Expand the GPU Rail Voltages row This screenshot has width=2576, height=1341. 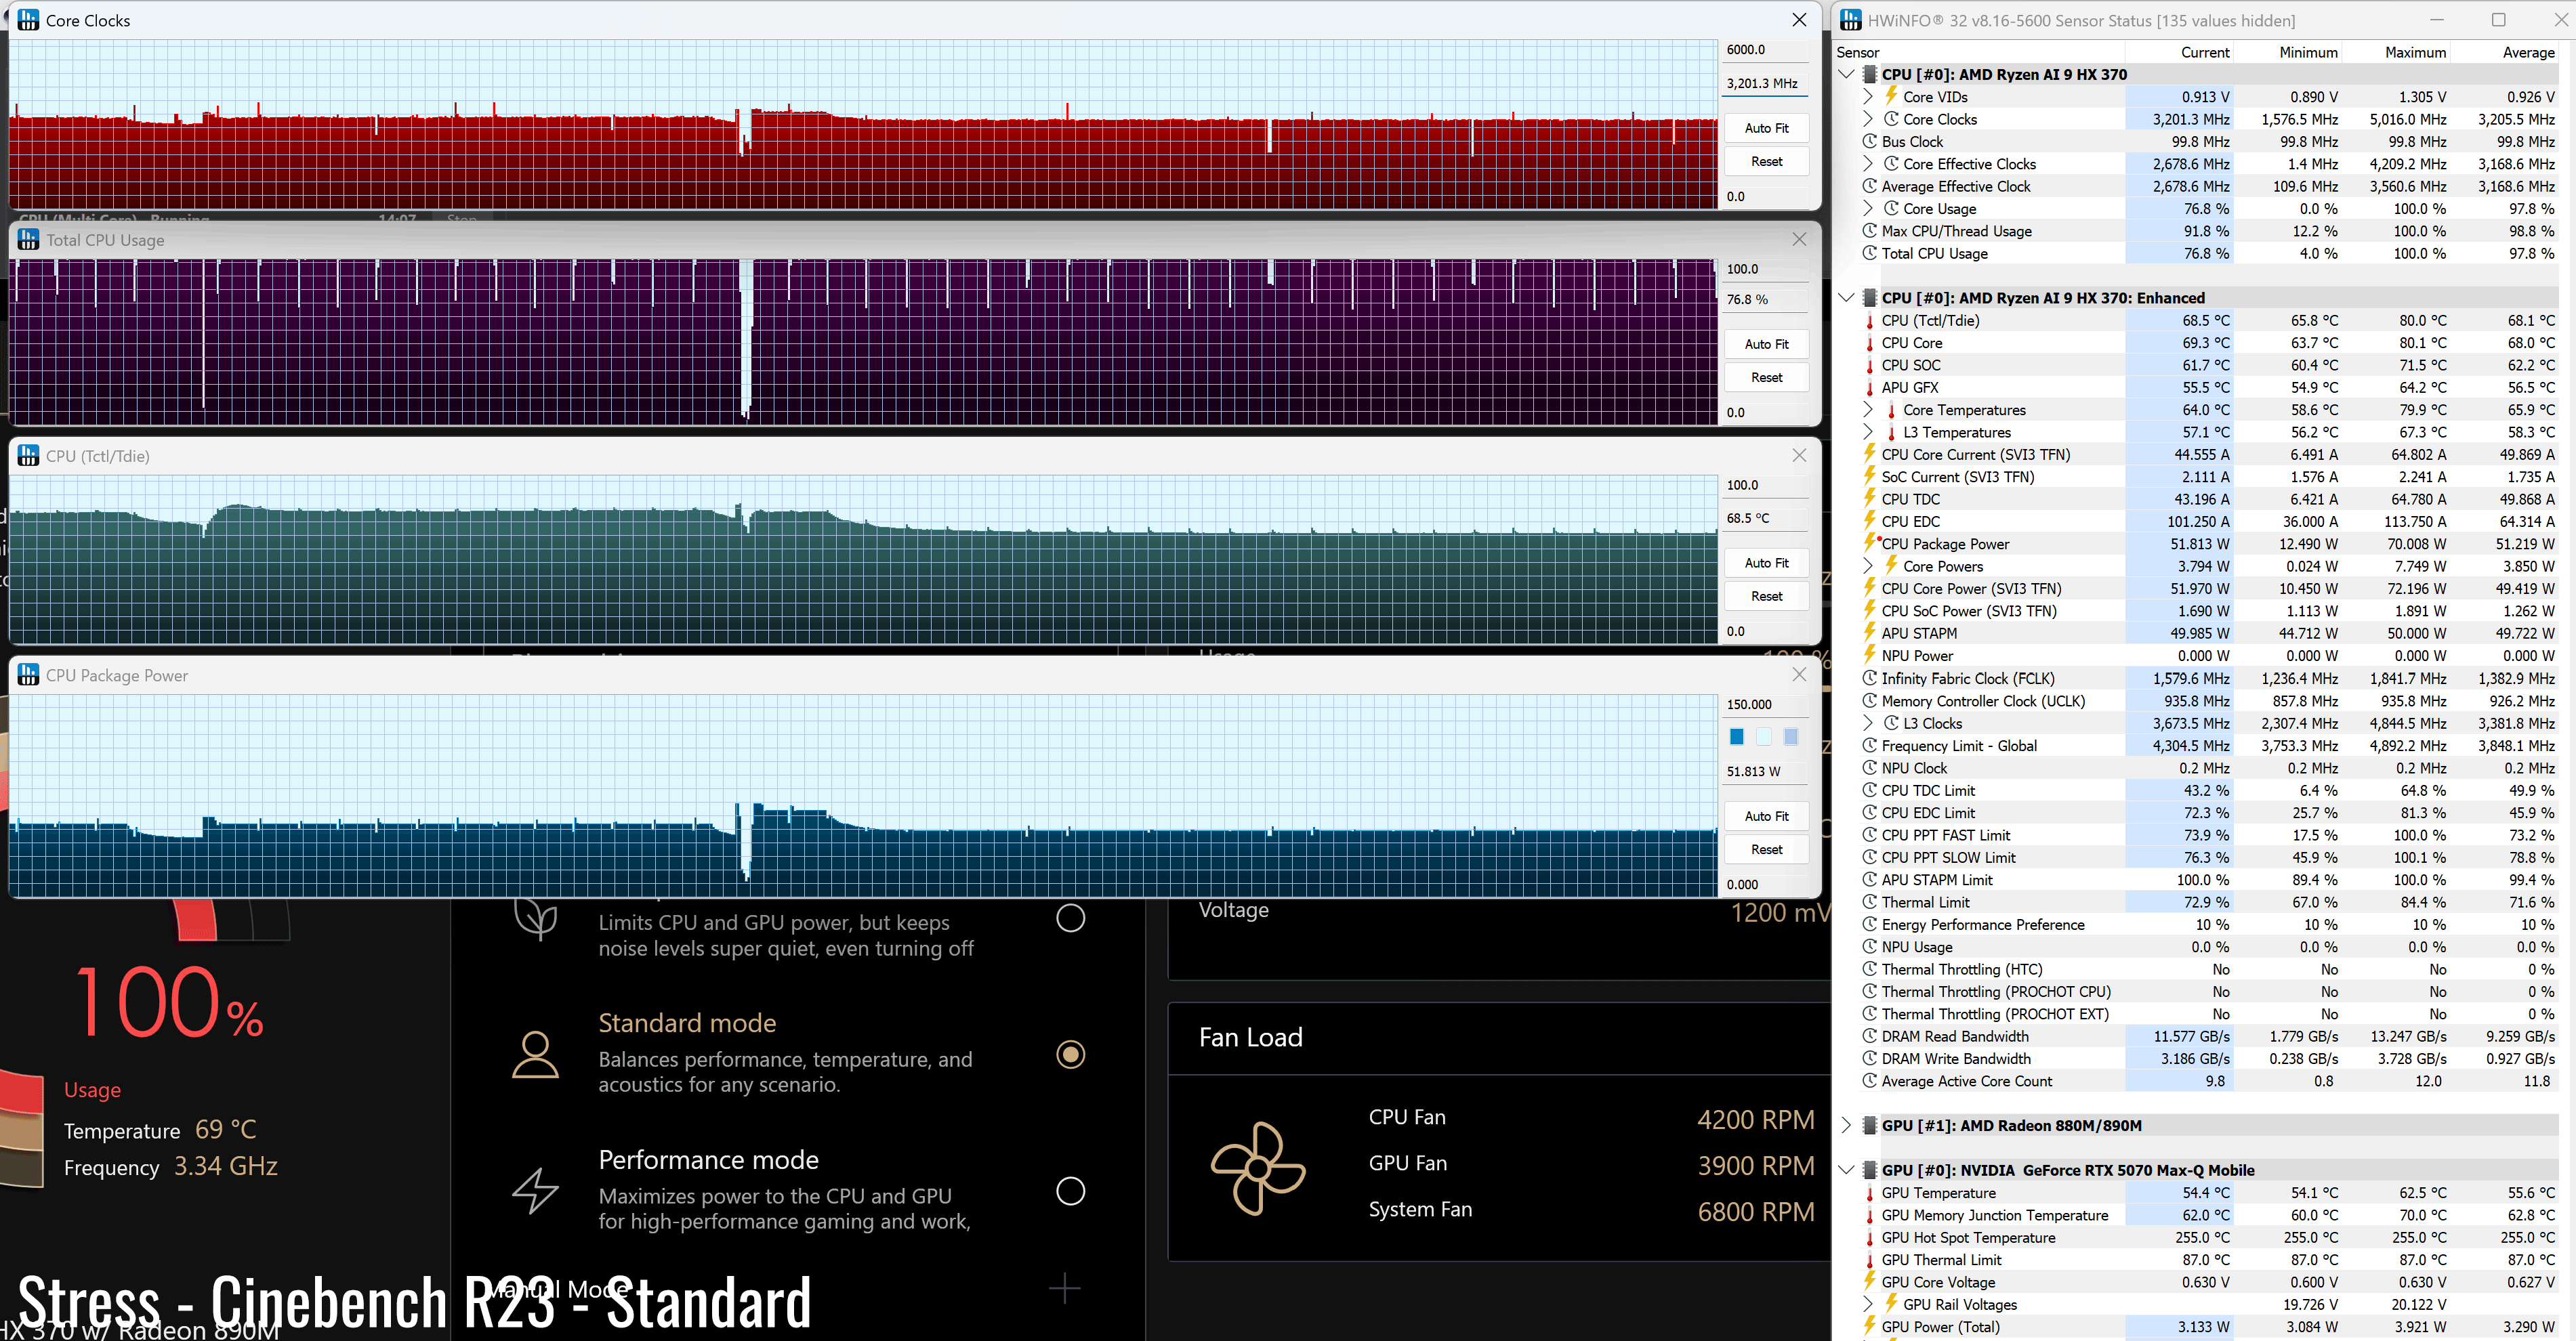coord(1868,1305)
